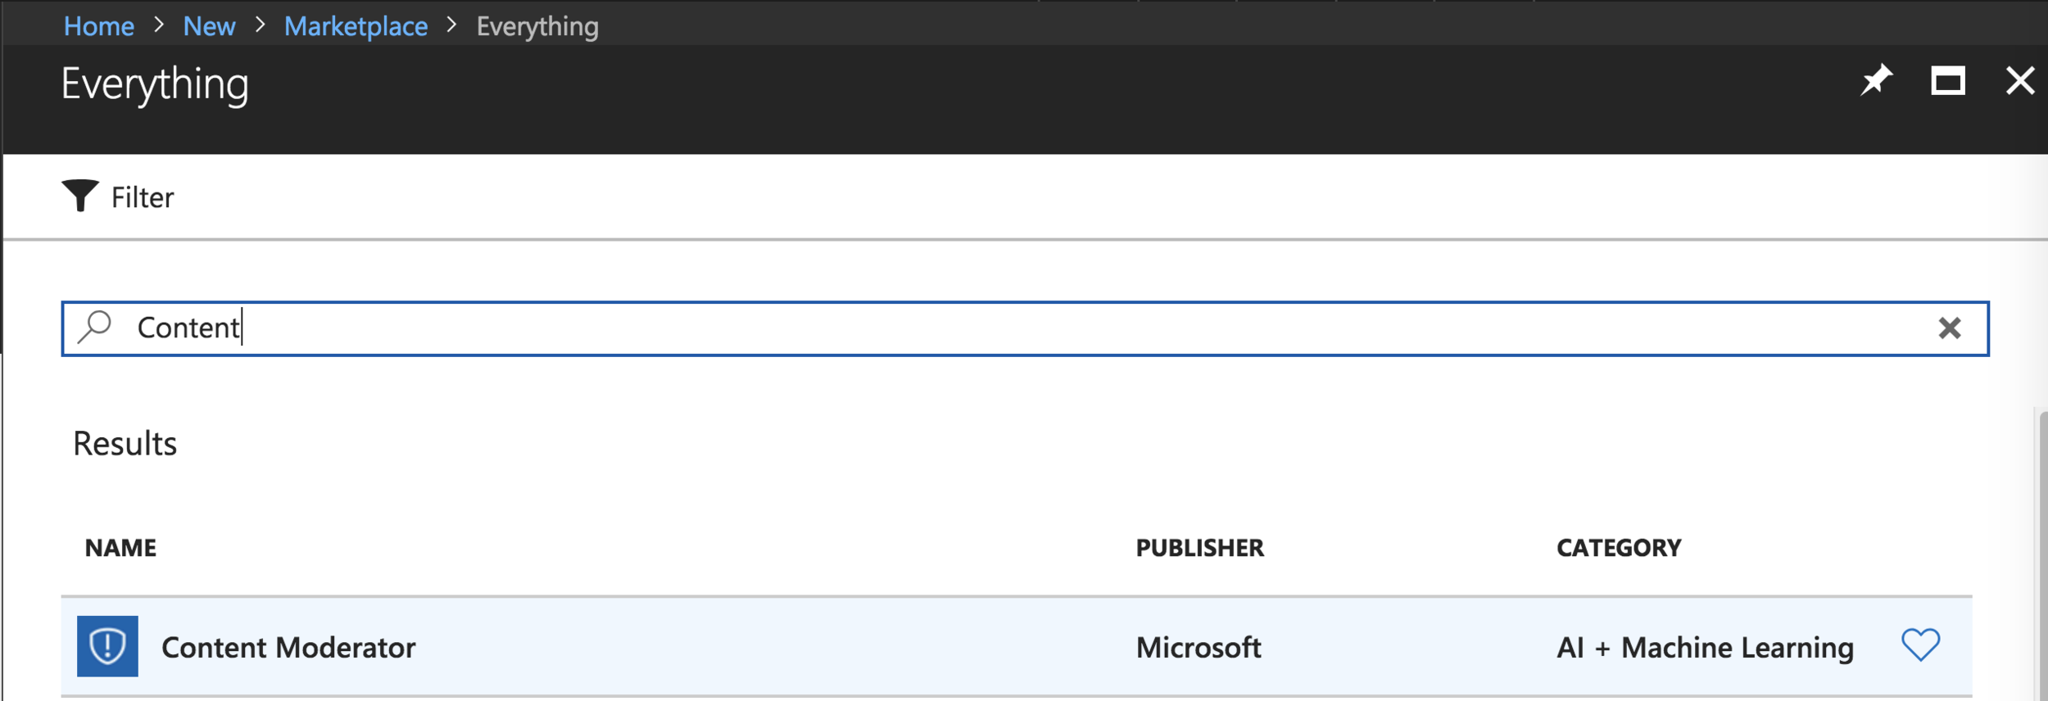Viewport: 2048px width, 701px height.
Task: Click the Home breadcrumb link
Action: click(x=98, y=26)
